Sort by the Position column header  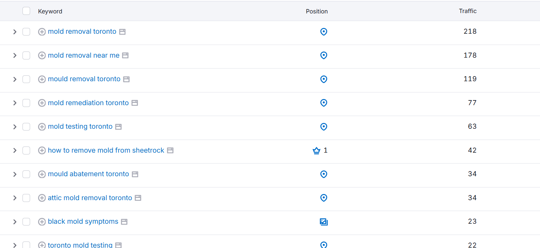tap(317, 11)
